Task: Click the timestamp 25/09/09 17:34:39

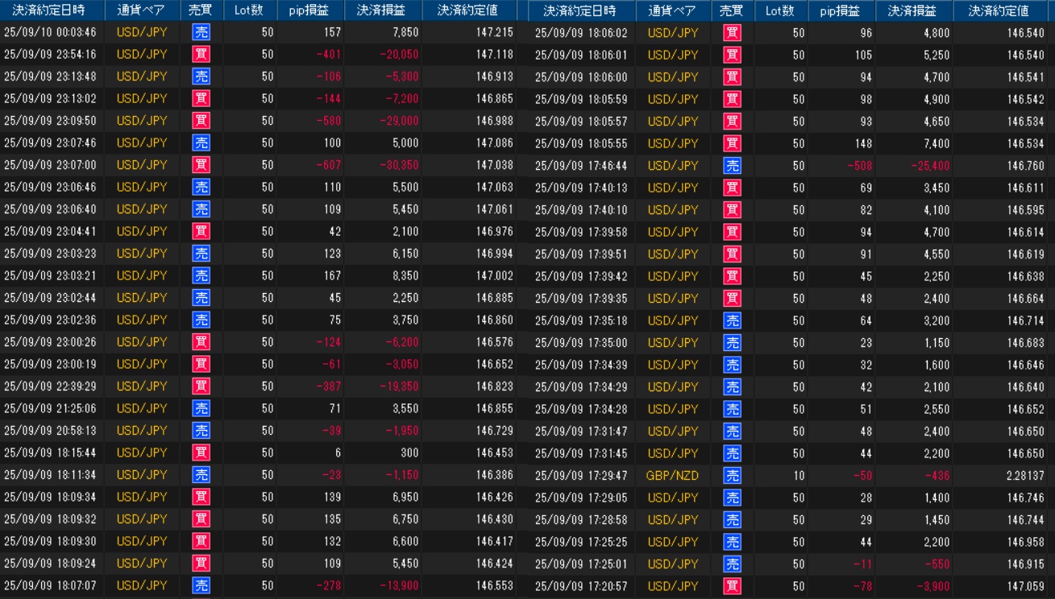Action: [x=581, y=365]
